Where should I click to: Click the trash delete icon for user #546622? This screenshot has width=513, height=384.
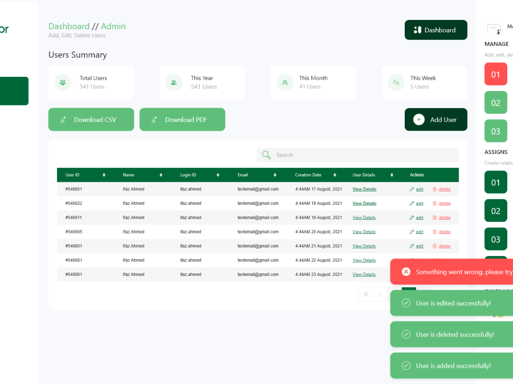coord(433,203)
